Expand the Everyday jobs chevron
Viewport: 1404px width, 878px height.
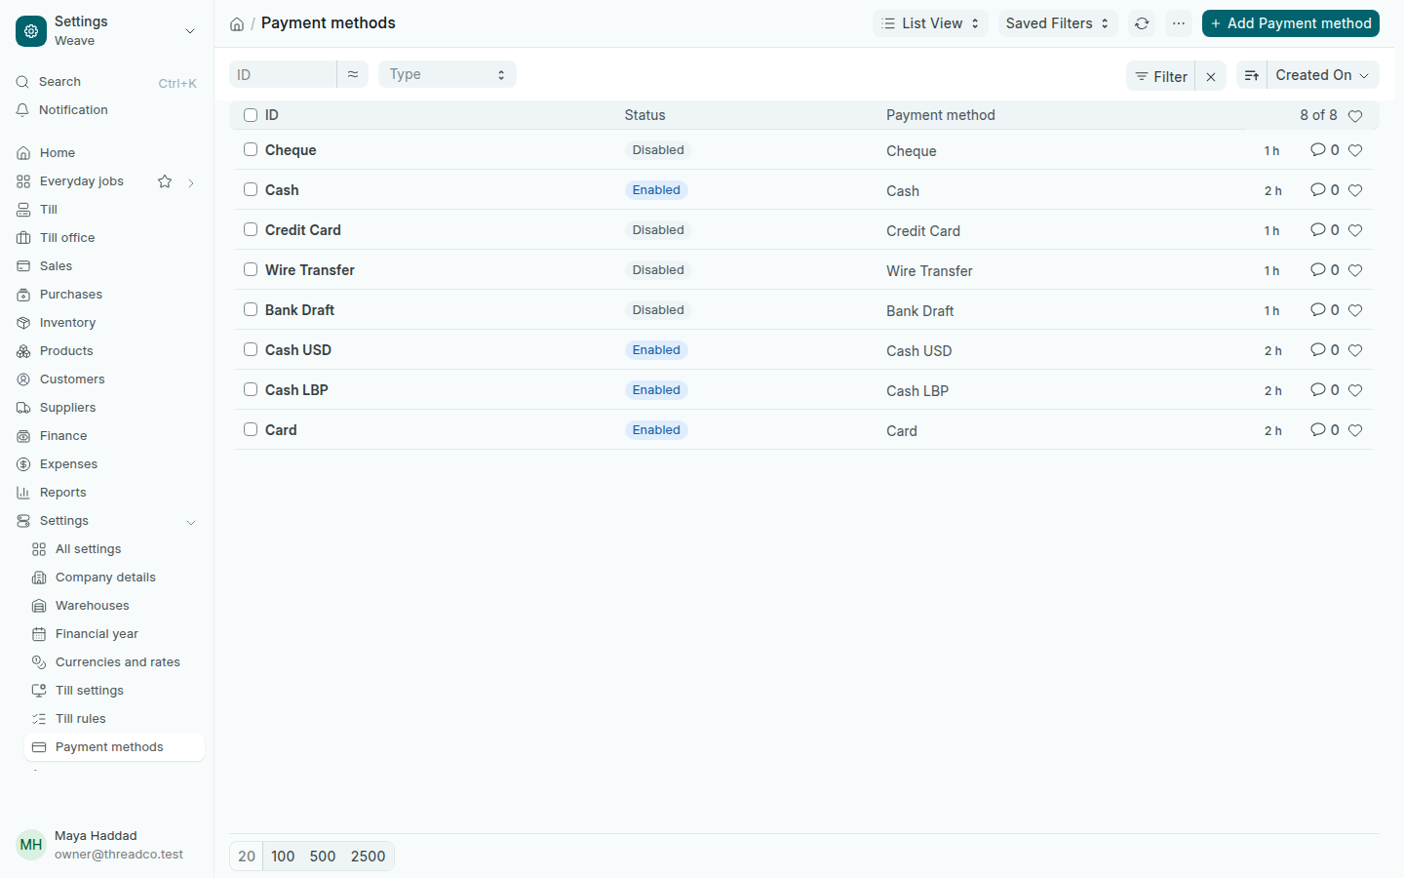[x=191, y=182]
